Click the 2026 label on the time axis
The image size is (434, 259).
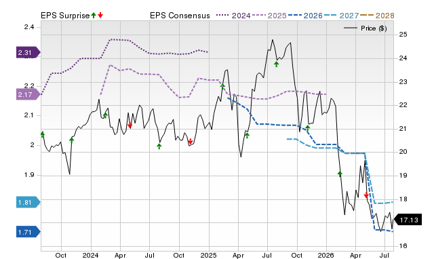tap(325, 255)
